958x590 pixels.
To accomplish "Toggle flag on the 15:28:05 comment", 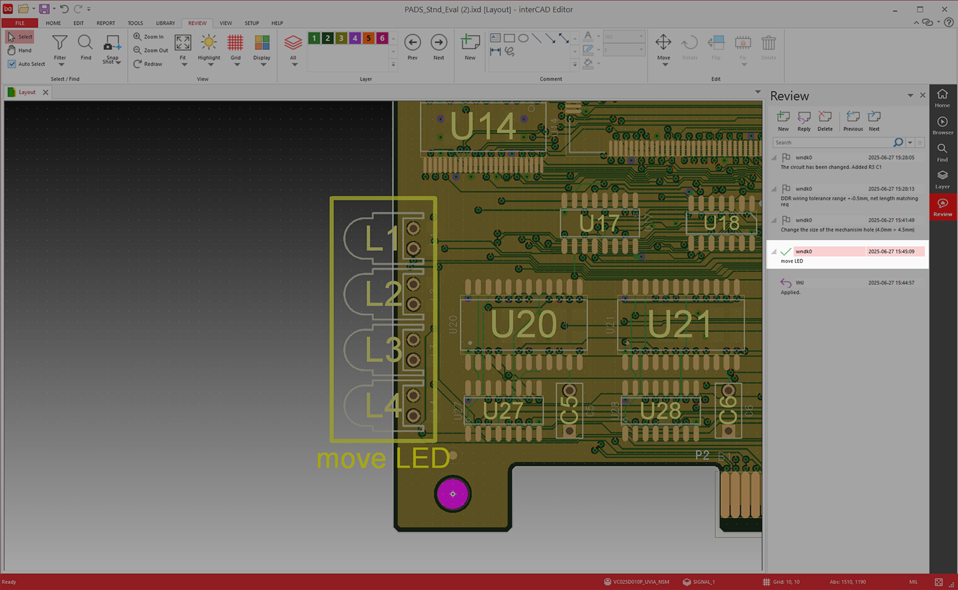I will (x=786, y=158).
